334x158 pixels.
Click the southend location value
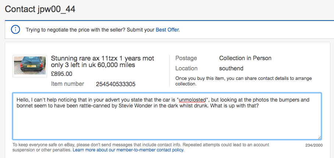click(231, 69)
